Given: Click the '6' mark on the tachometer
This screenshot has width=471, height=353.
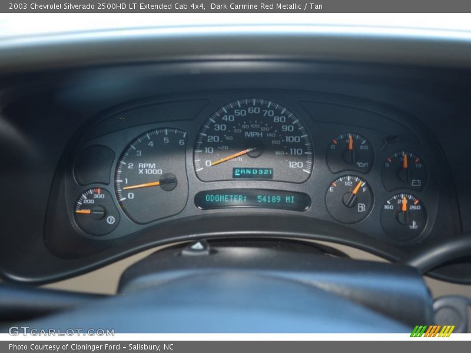Looking at the screenshot, I should click(x=181, y=142).
